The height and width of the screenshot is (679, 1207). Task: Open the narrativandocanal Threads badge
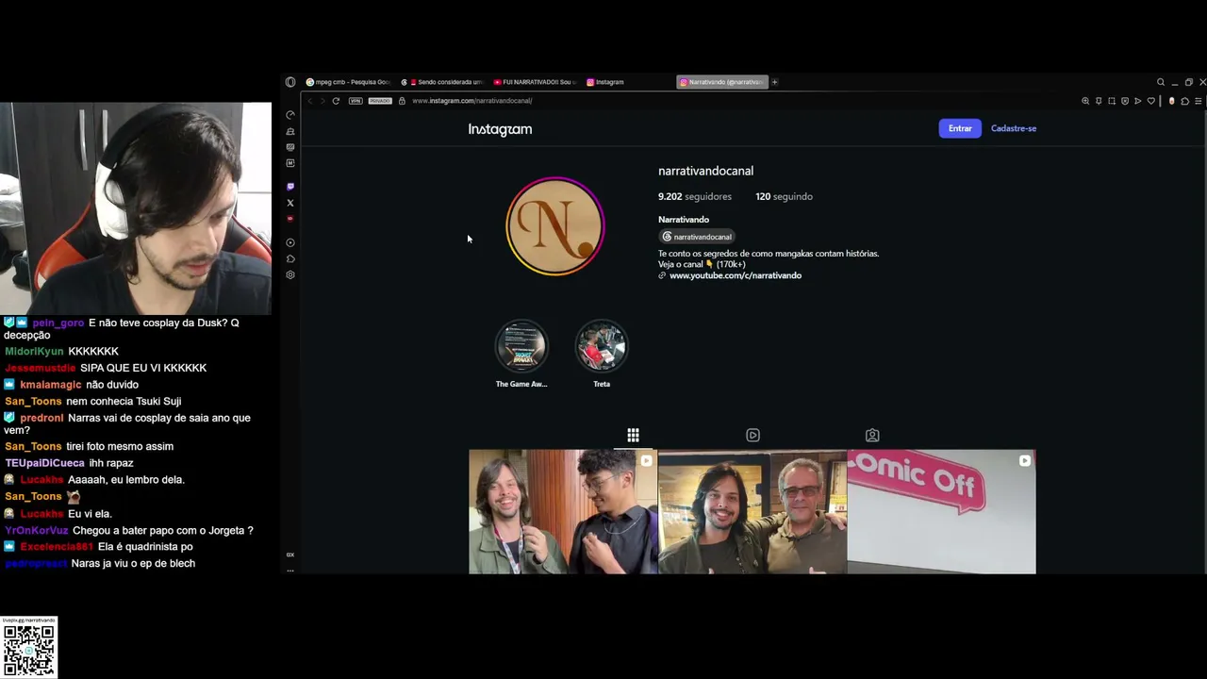coord(697,237)
